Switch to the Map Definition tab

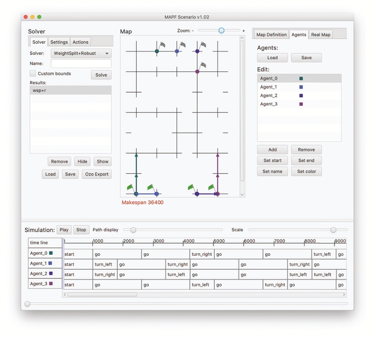click(x=271, y=35)
